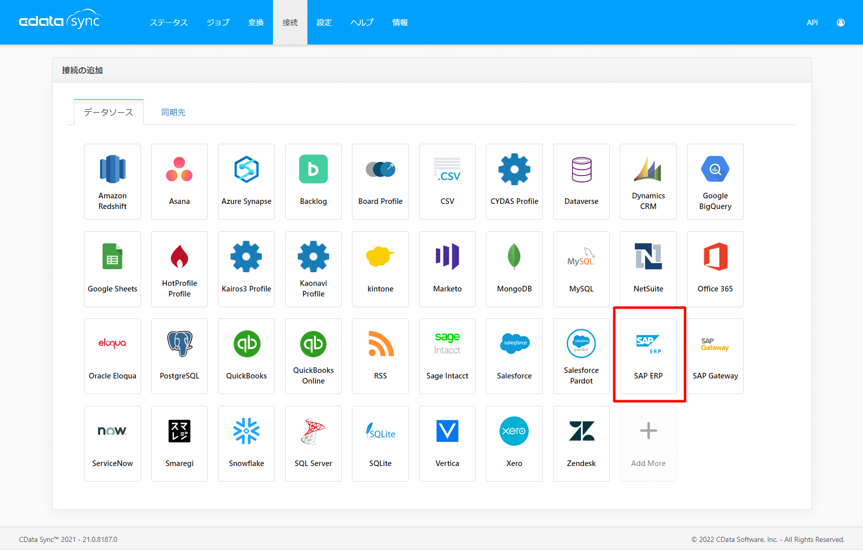
Task: Open the ジョブ menu
Action: (x=218, y=22)
